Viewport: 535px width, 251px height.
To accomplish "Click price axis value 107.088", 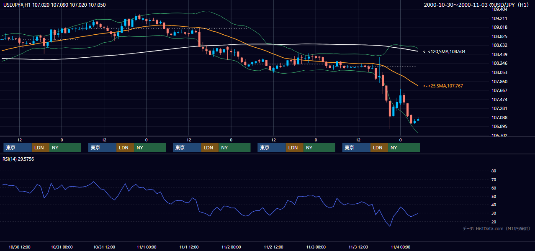I will coord(499,118).
